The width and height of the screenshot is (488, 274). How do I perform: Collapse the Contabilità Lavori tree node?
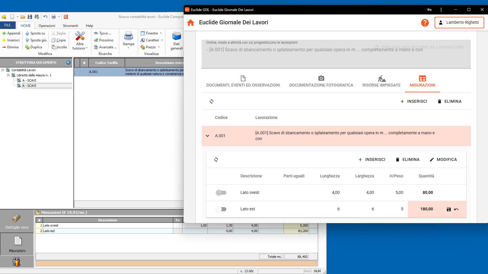(3, 70)
